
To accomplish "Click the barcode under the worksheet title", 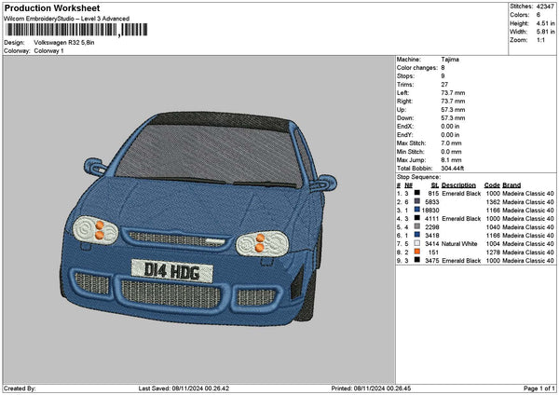I will click(x=76, y=30).
